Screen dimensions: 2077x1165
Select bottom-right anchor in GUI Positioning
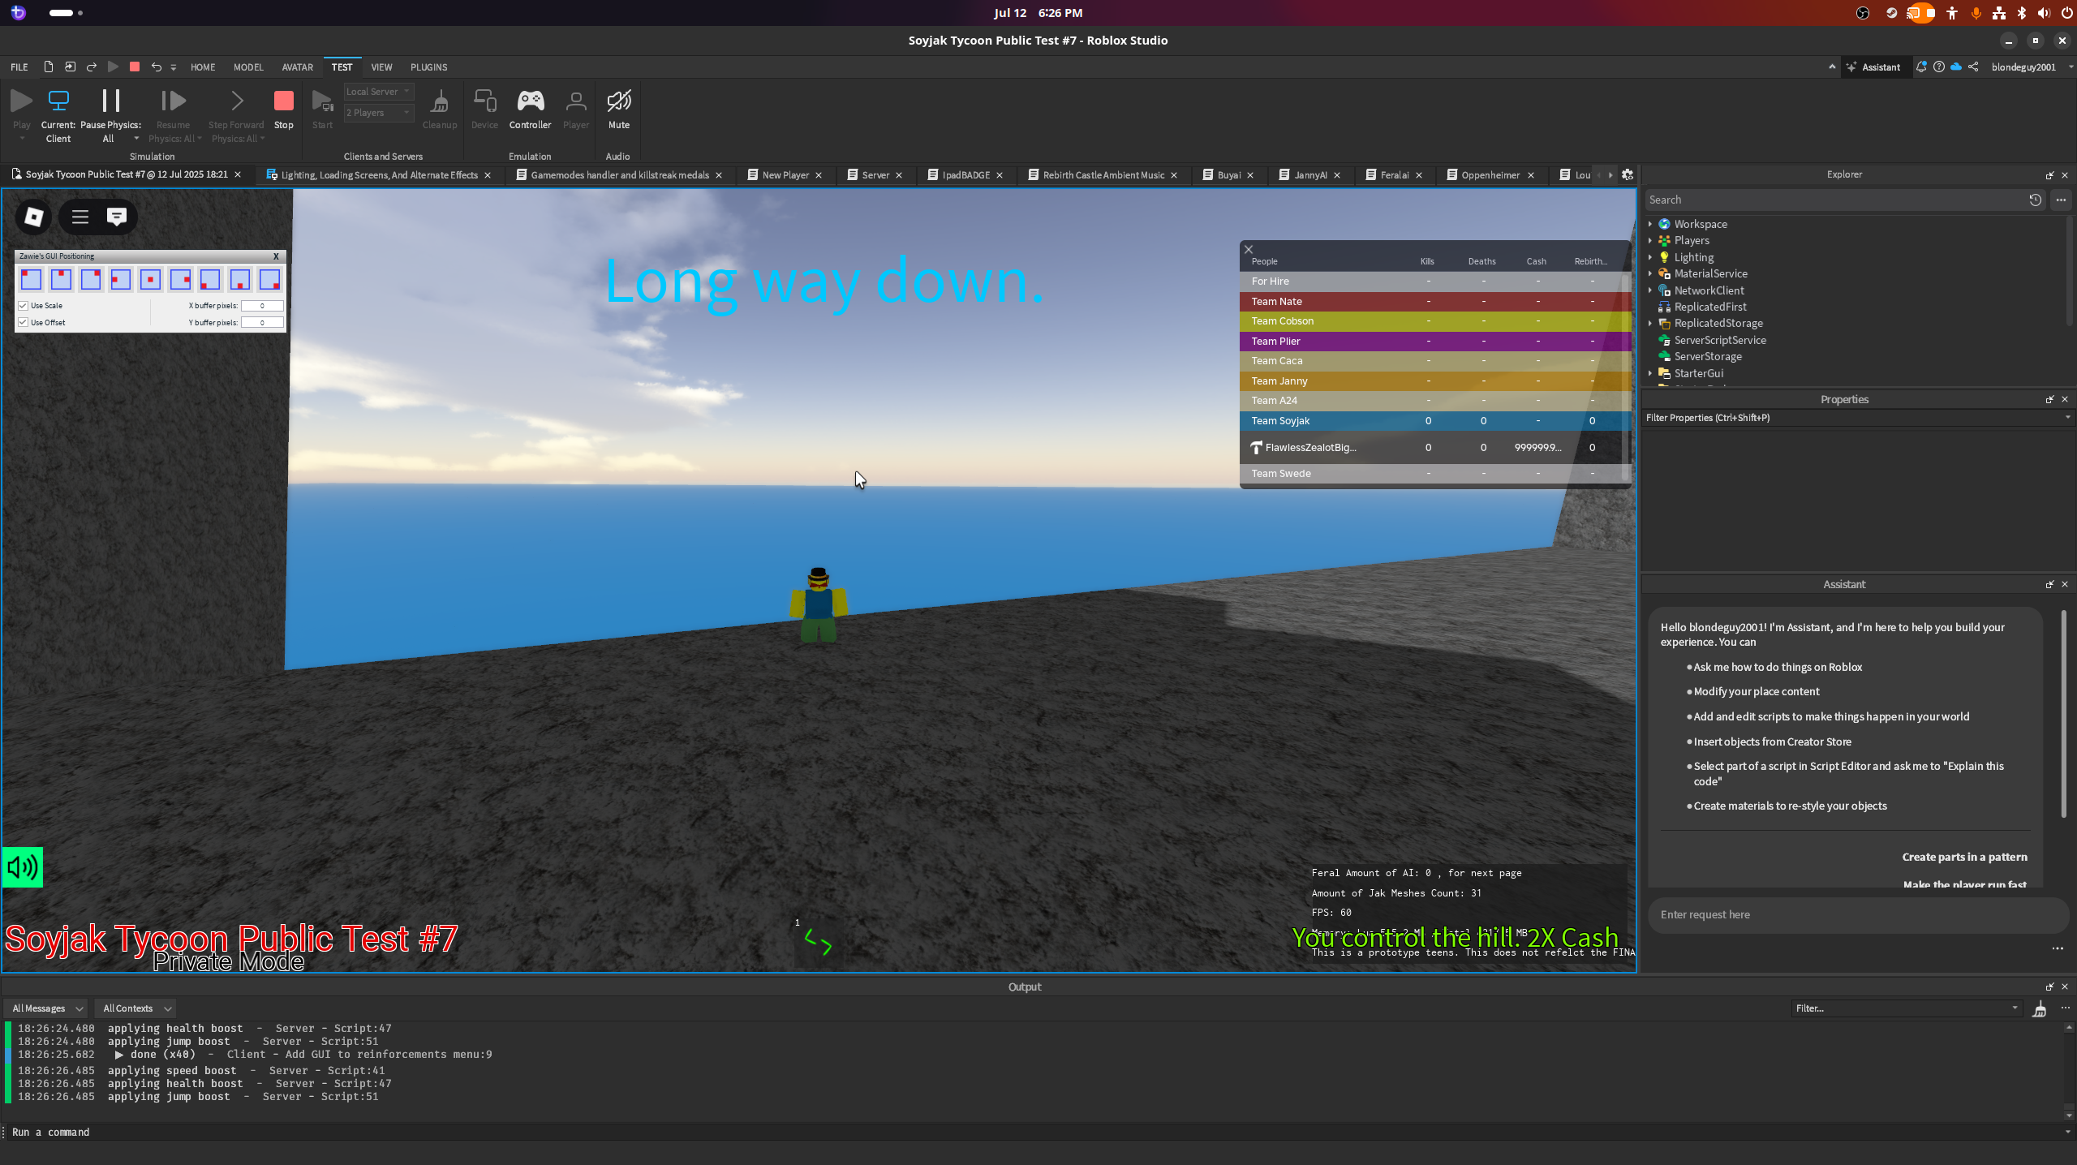pos(269,279)
